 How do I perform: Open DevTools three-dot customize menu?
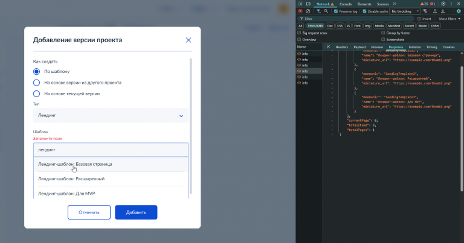coord(451,4)
